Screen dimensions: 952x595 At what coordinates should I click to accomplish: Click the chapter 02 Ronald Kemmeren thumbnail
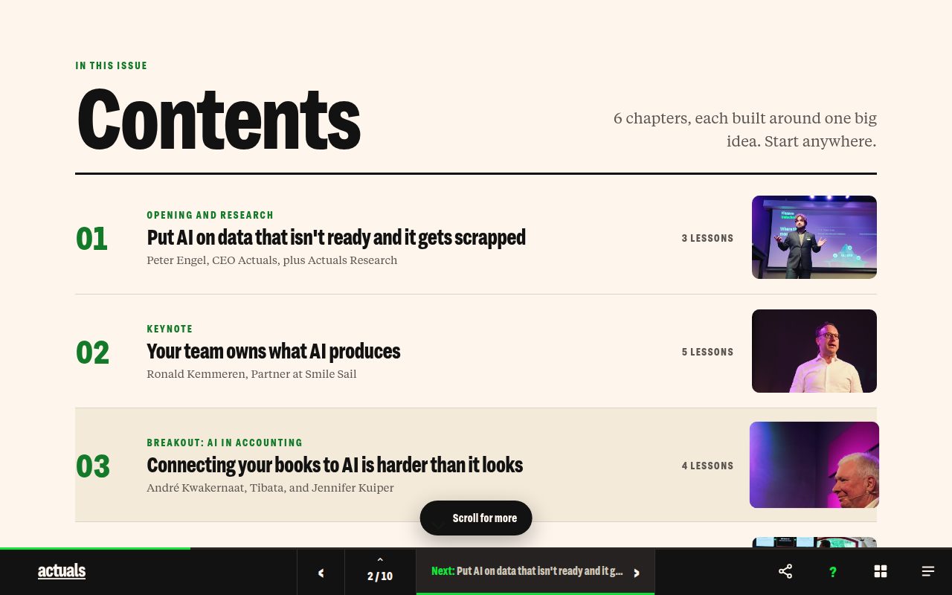click(814, 351)
